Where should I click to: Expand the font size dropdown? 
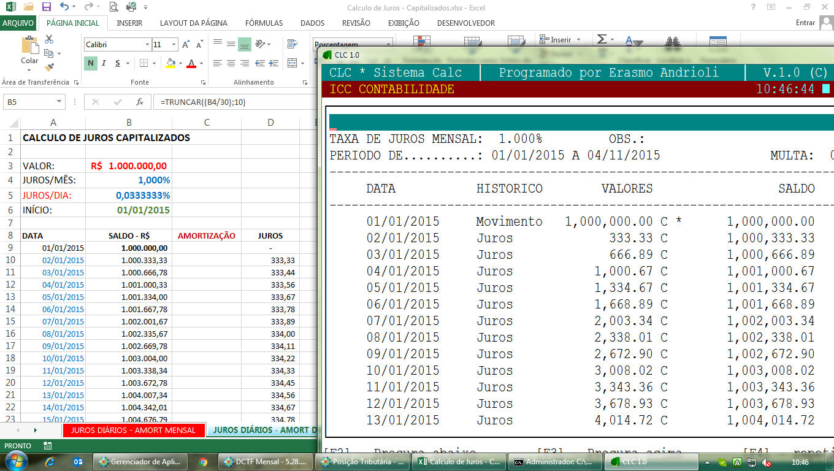[174, 45]
